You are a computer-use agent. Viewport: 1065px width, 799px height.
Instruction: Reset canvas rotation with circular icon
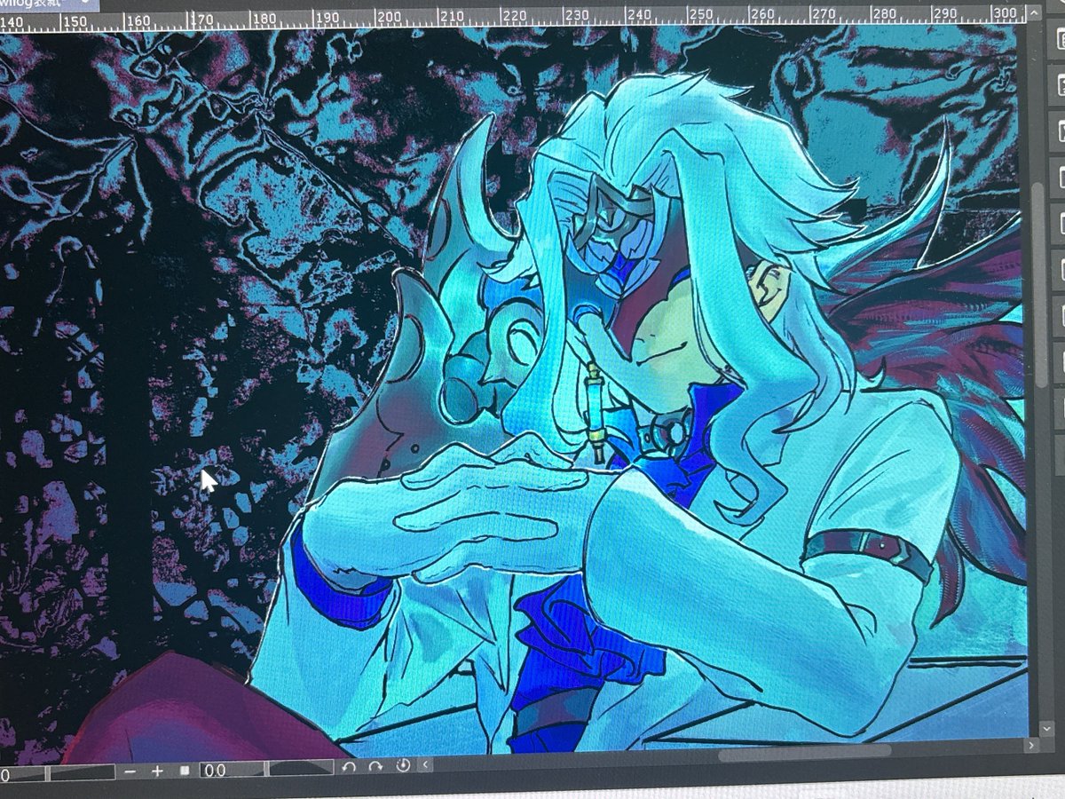[x=404, y=765]
